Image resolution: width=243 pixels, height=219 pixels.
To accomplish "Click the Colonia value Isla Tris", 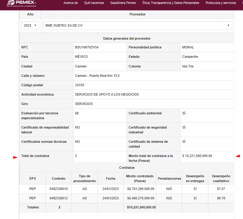I will click(188, 66).
